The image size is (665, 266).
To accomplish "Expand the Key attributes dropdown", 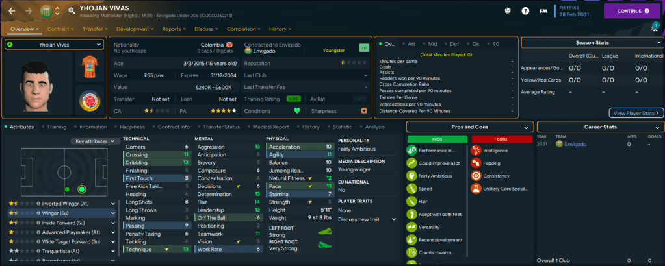I will (95, 141).
